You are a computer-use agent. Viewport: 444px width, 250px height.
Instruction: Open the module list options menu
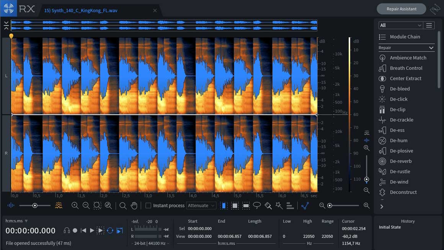pos(429,25)
